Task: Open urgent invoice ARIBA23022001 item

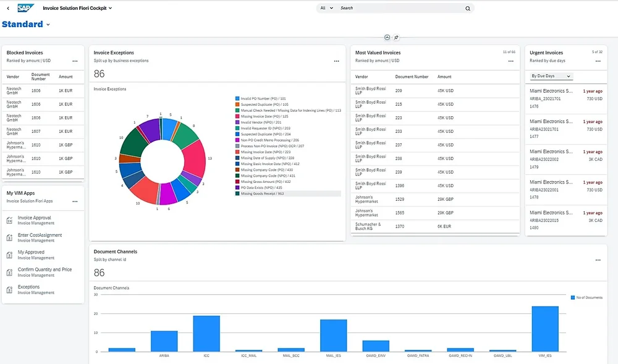Action: tap(566, 190)
